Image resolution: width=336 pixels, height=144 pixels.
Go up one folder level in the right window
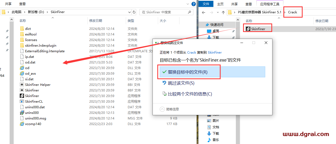[223, 12]
